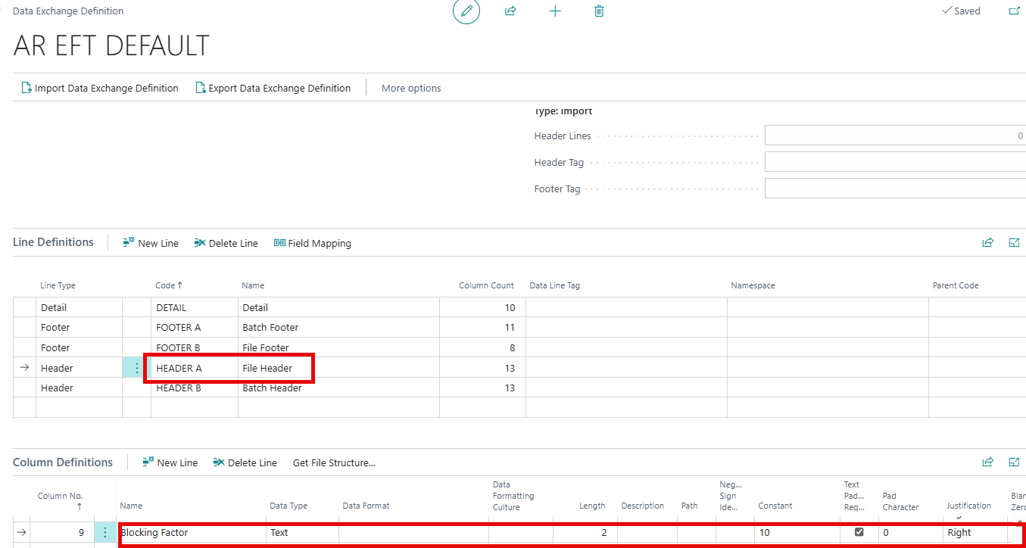Click New Line in Column Definitions
The width and height of the screenshot is (1026, 548).
170,462
